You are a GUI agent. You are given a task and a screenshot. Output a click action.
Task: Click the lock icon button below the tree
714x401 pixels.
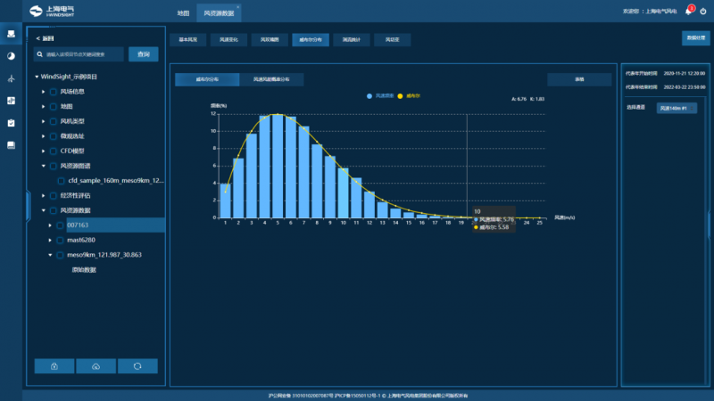[x=54, y=366]
